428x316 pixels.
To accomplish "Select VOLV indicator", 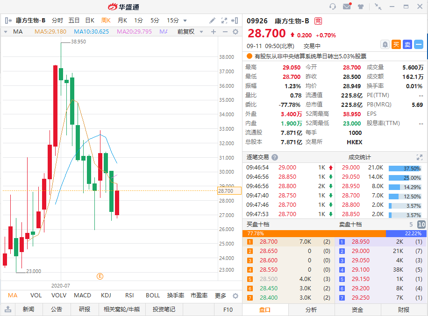I will pyautogui.click(x=59, y=295).
